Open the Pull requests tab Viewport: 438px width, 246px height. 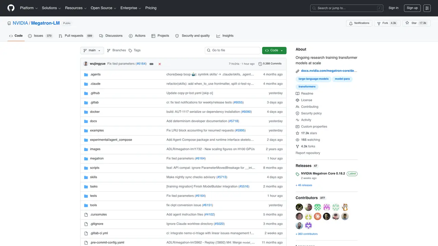tap(76, 36)
